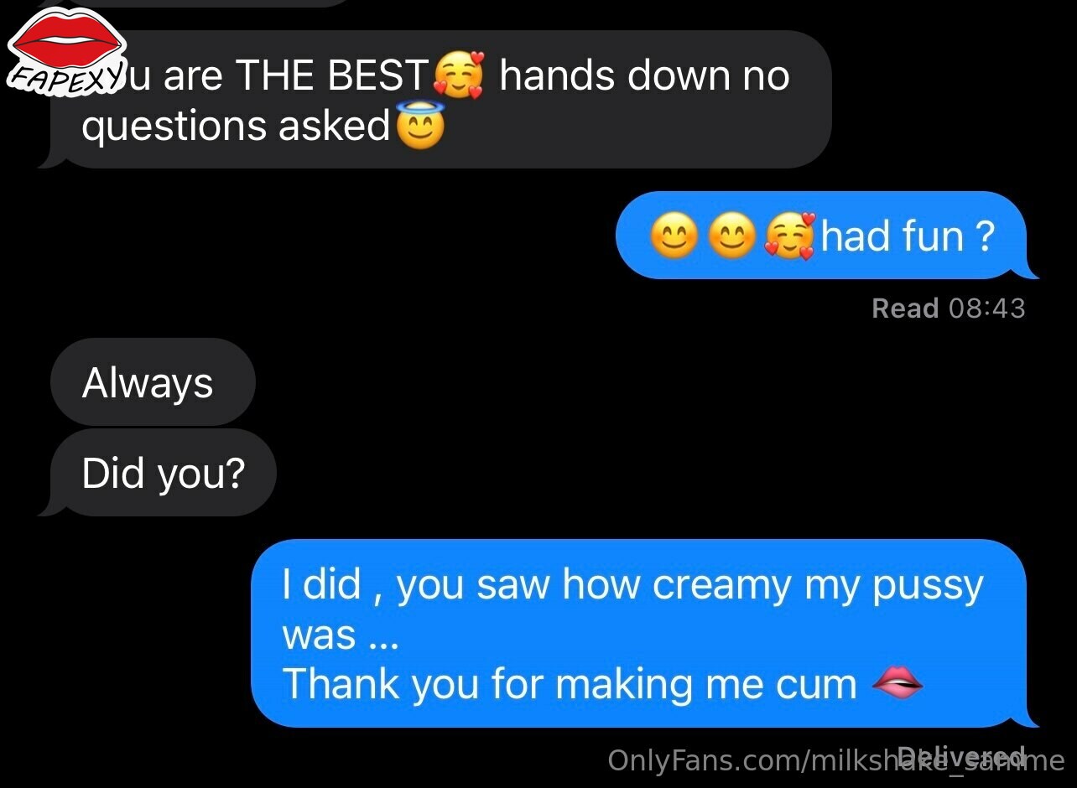Select the last large blue sent message bubble
Viewport: 1077px width, 788px height.
point(645,634)
